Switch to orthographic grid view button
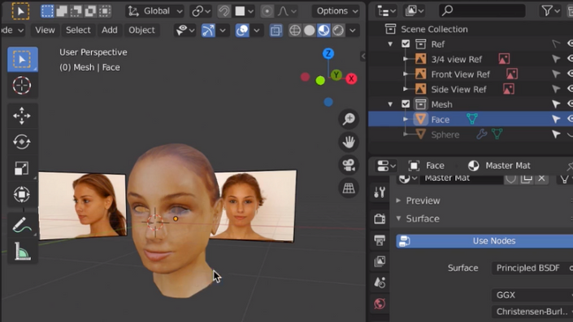The height and width of the screenshot is (322, 573). [349, 188]
